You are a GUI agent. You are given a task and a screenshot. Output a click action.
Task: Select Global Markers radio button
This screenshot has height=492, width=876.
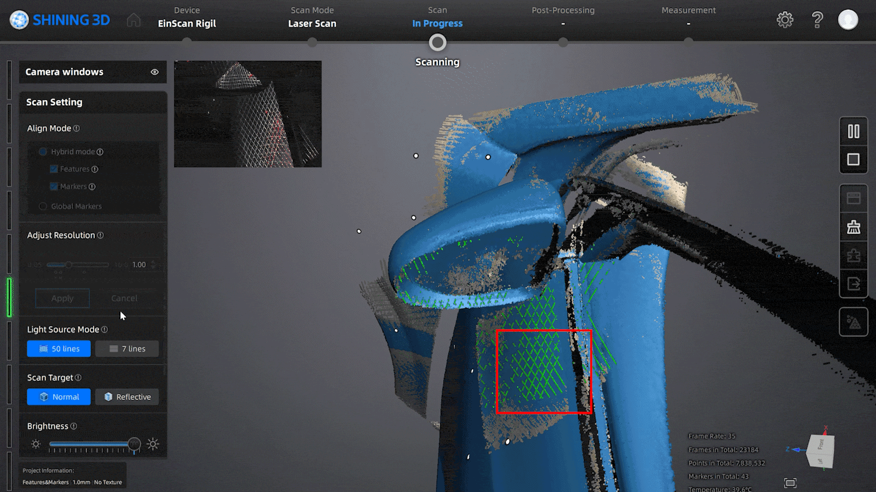43,206
